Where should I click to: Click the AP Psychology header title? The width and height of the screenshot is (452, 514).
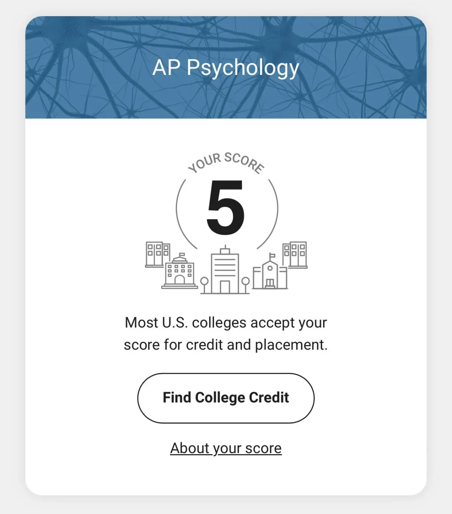[226, 68]
